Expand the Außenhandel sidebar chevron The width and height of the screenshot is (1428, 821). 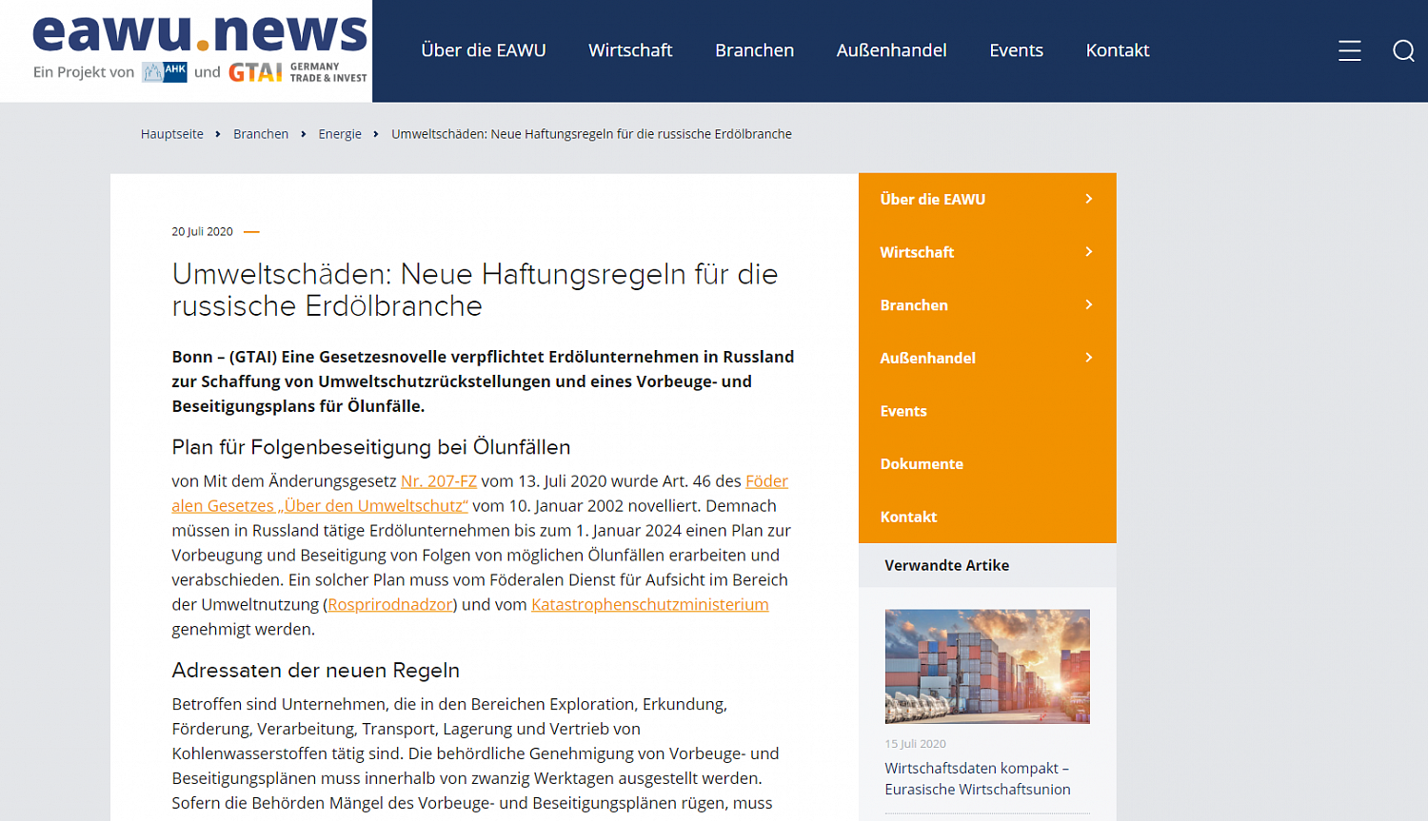click(x=1089, y=358)
